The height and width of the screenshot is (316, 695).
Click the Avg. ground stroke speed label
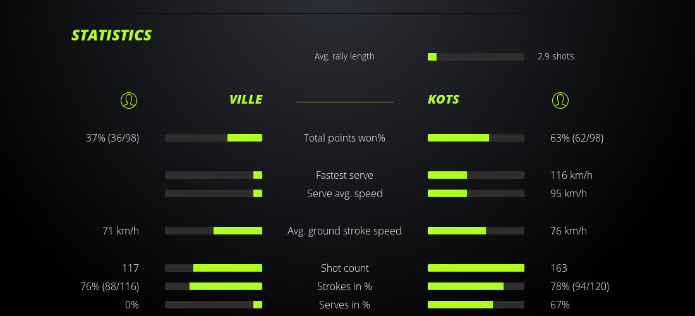(x=344, y=231)
